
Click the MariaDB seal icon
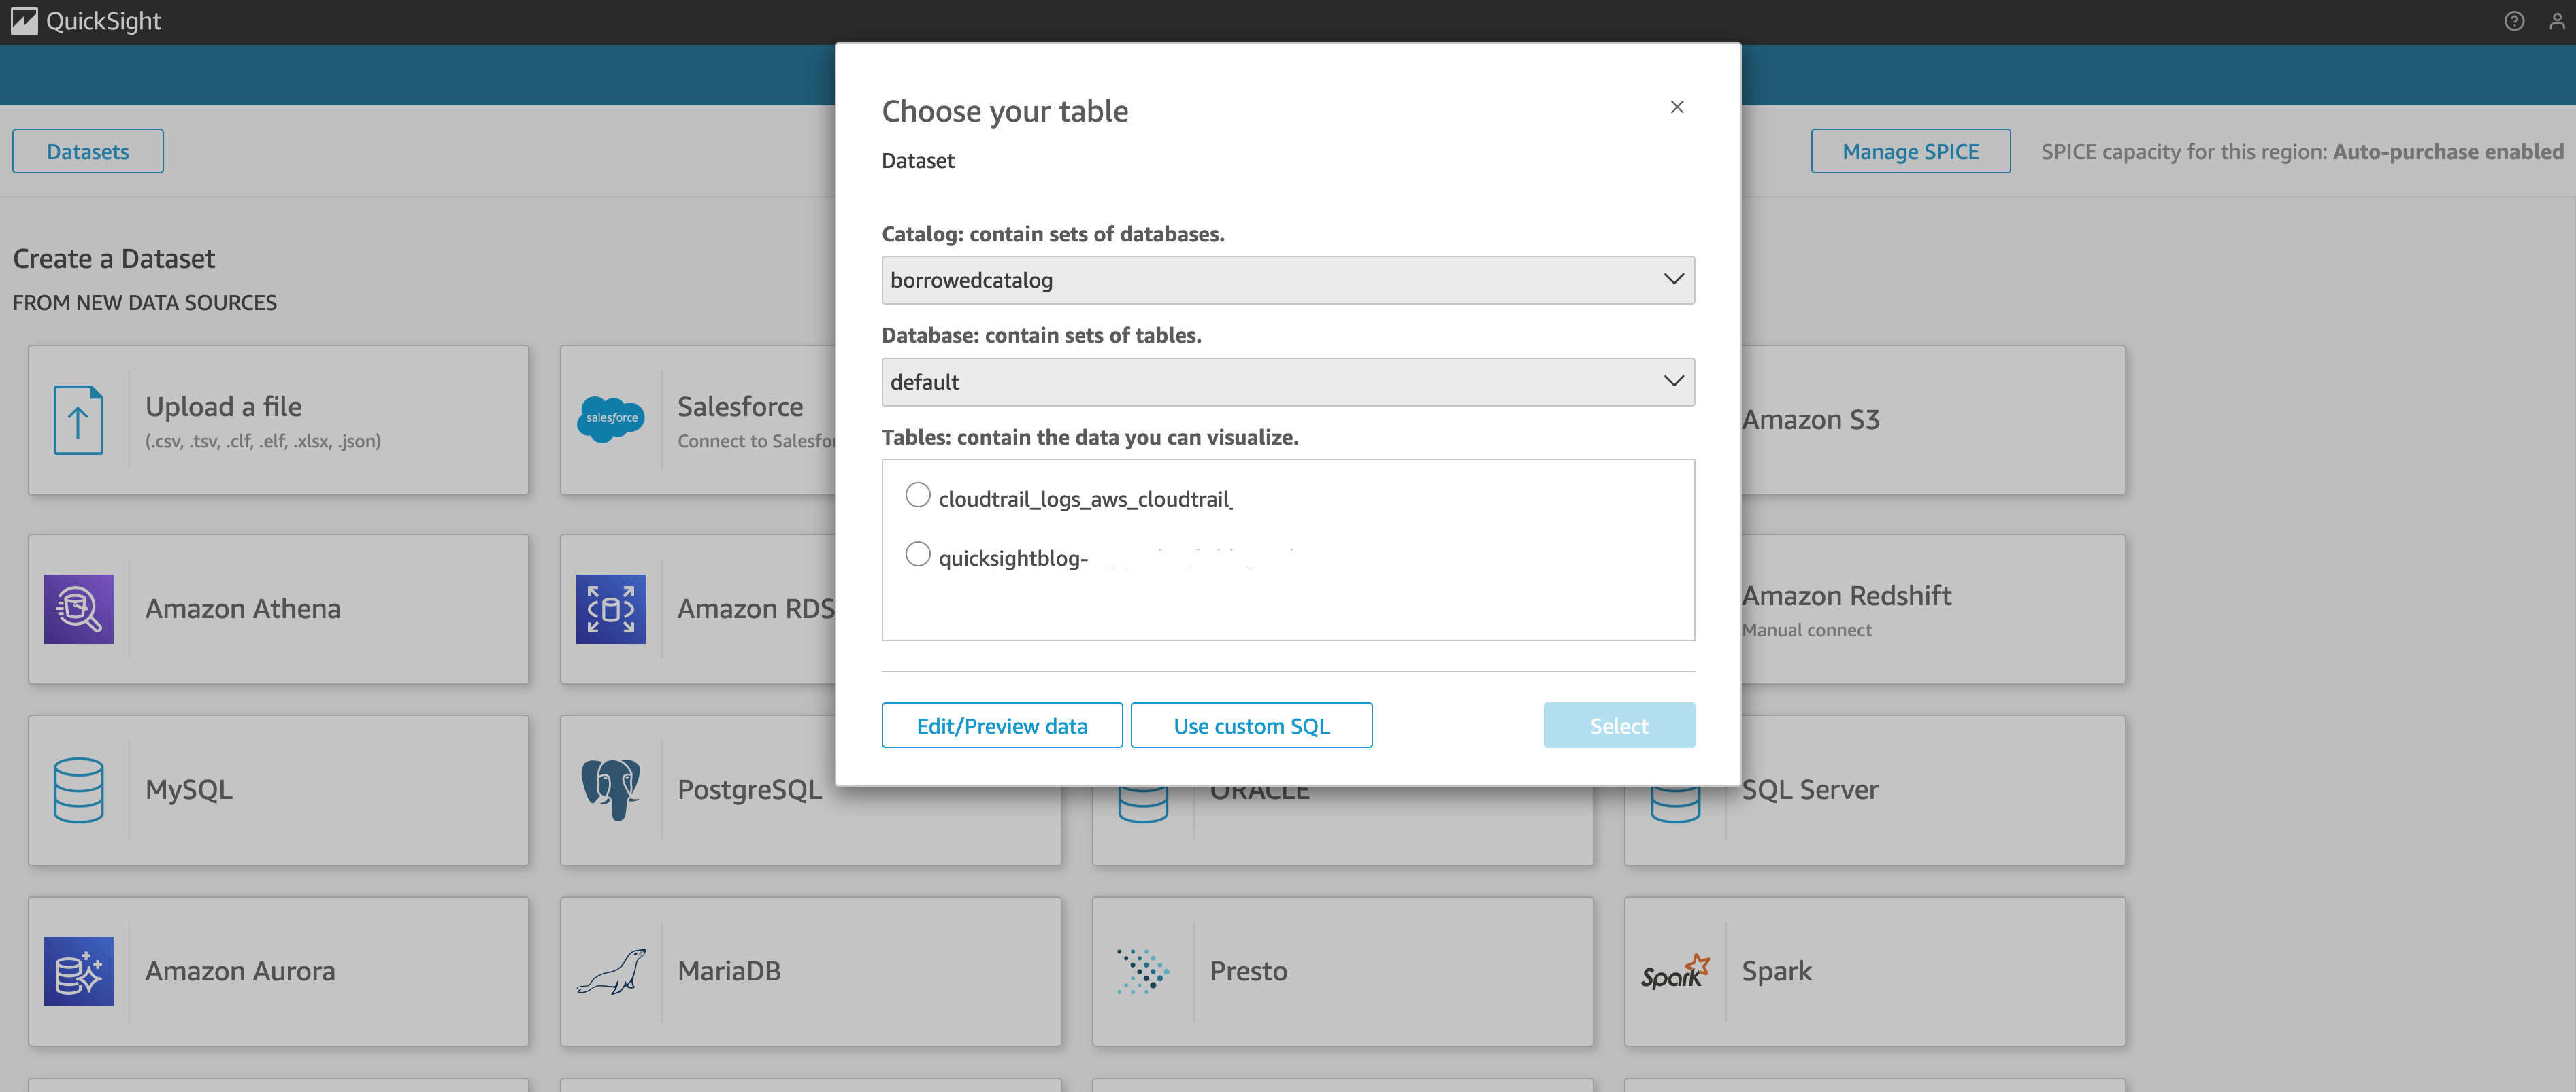(x=610, y=971)
